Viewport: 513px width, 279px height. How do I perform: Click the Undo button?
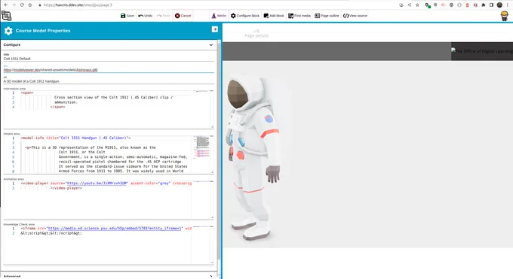pos(146,16)
